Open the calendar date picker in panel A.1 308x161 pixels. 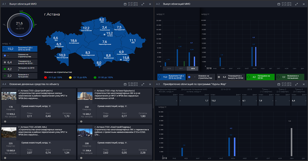[x=125, y=4]
